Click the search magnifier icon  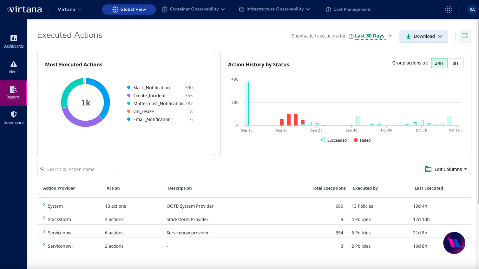click(43, 169)
